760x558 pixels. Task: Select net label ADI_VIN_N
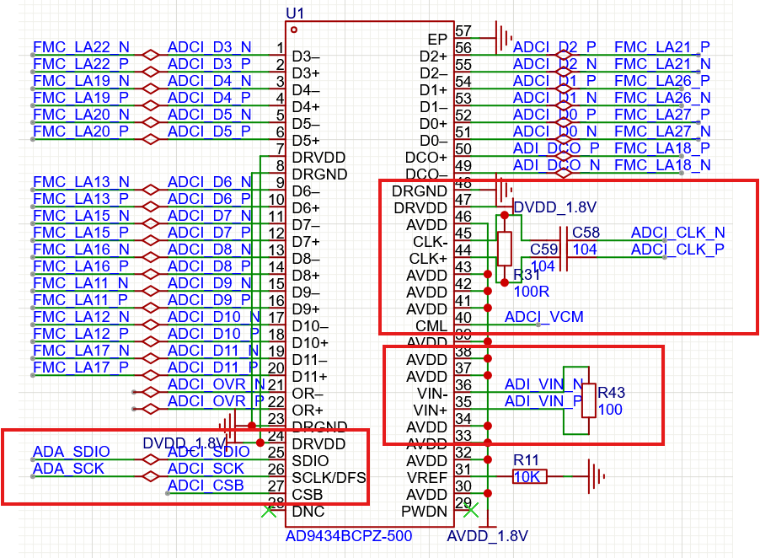click(x=543, y=384)
